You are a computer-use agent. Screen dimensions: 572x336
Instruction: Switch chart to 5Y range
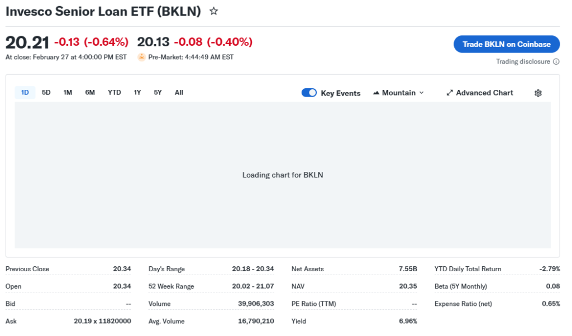(x=158, y=93)
